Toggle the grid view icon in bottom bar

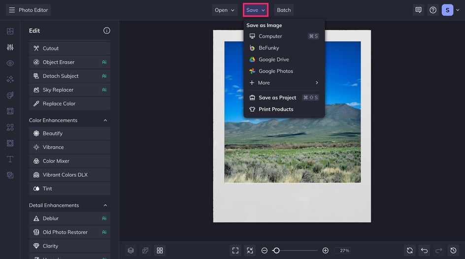[160, 251]
